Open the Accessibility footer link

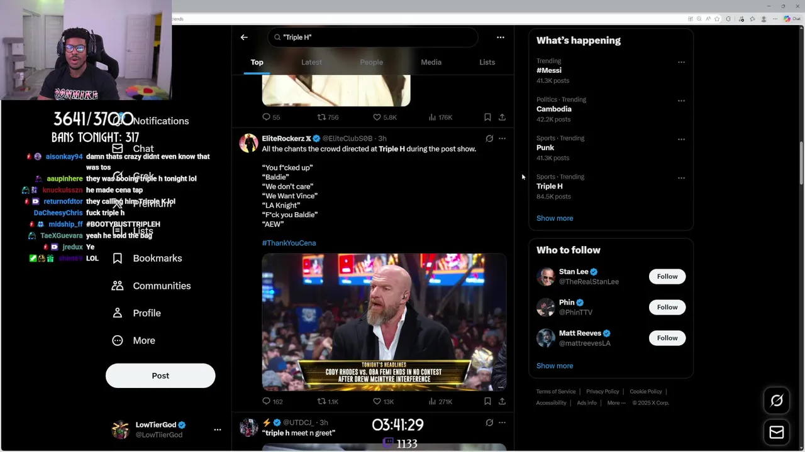[552, 403]
